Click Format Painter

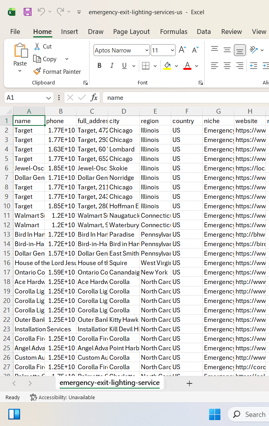[57, 71]
